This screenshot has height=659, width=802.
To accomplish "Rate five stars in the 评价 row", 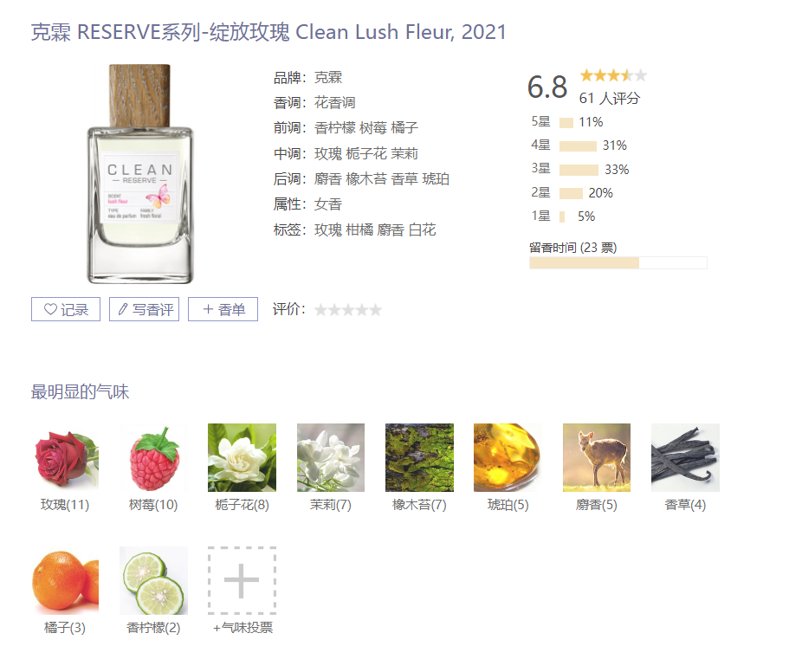I will tap(375, 310).
